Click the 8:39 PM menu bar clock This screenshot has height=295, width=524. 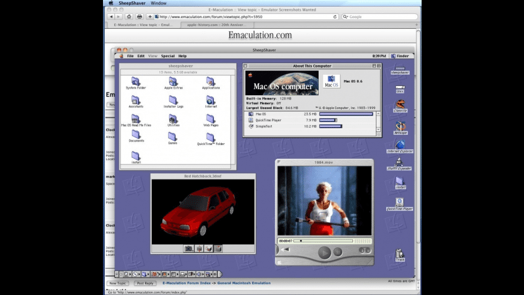point(379,56)
